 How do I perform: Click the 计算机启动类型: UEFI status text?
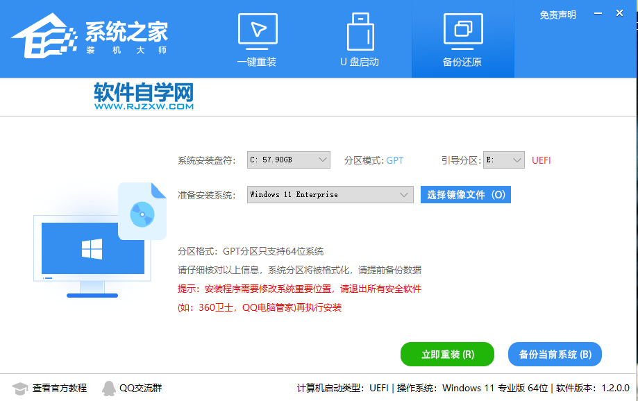[x=342, y=388]
